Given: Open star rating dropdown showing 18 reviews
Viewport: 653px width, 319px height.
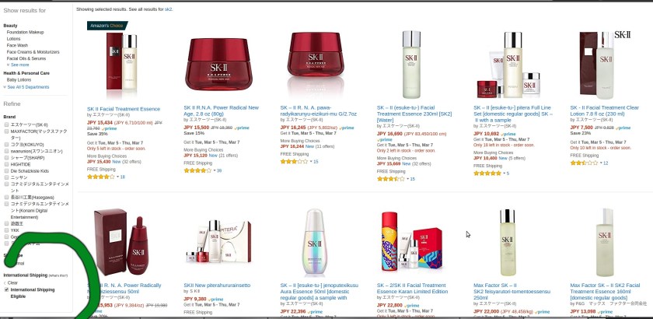Looking at the screenshot, I should pos(120,177).
